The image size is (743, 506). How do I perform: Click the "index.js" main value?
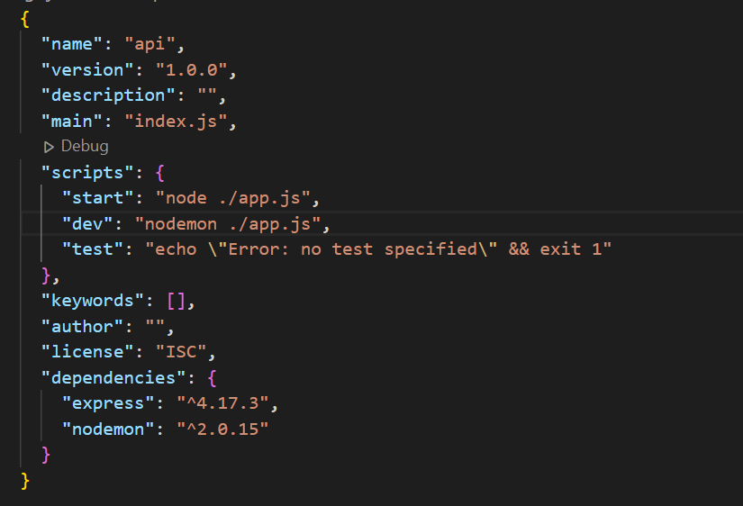click(x=176, y=122)
